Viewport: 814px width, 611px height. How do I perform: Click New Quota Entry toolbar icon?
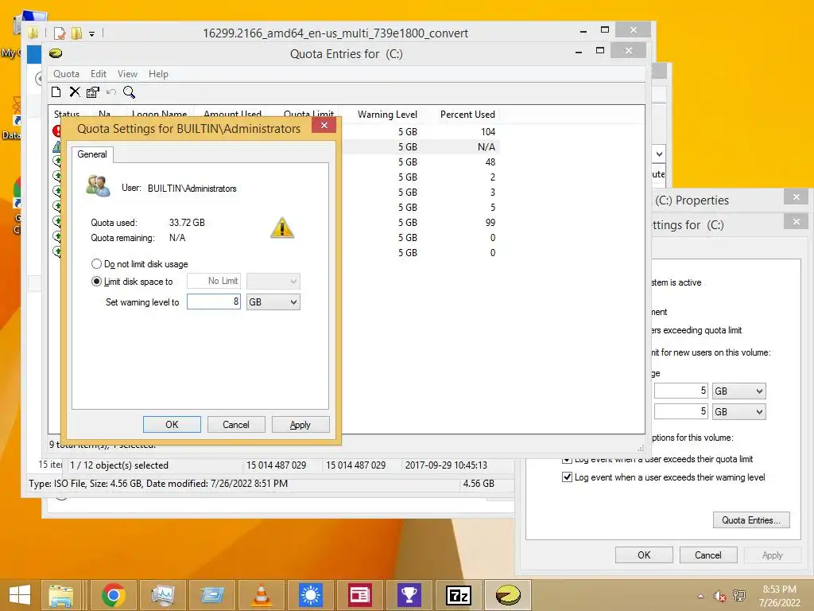point(56,92)
